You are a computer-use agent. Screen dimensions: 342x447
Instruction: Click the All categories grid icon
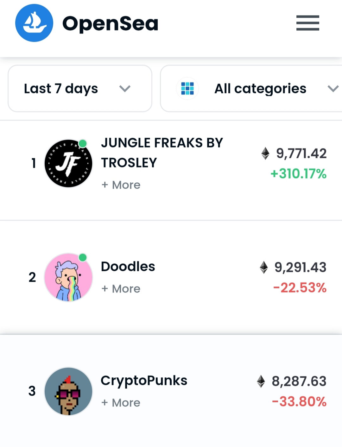[x=187, y=88]
